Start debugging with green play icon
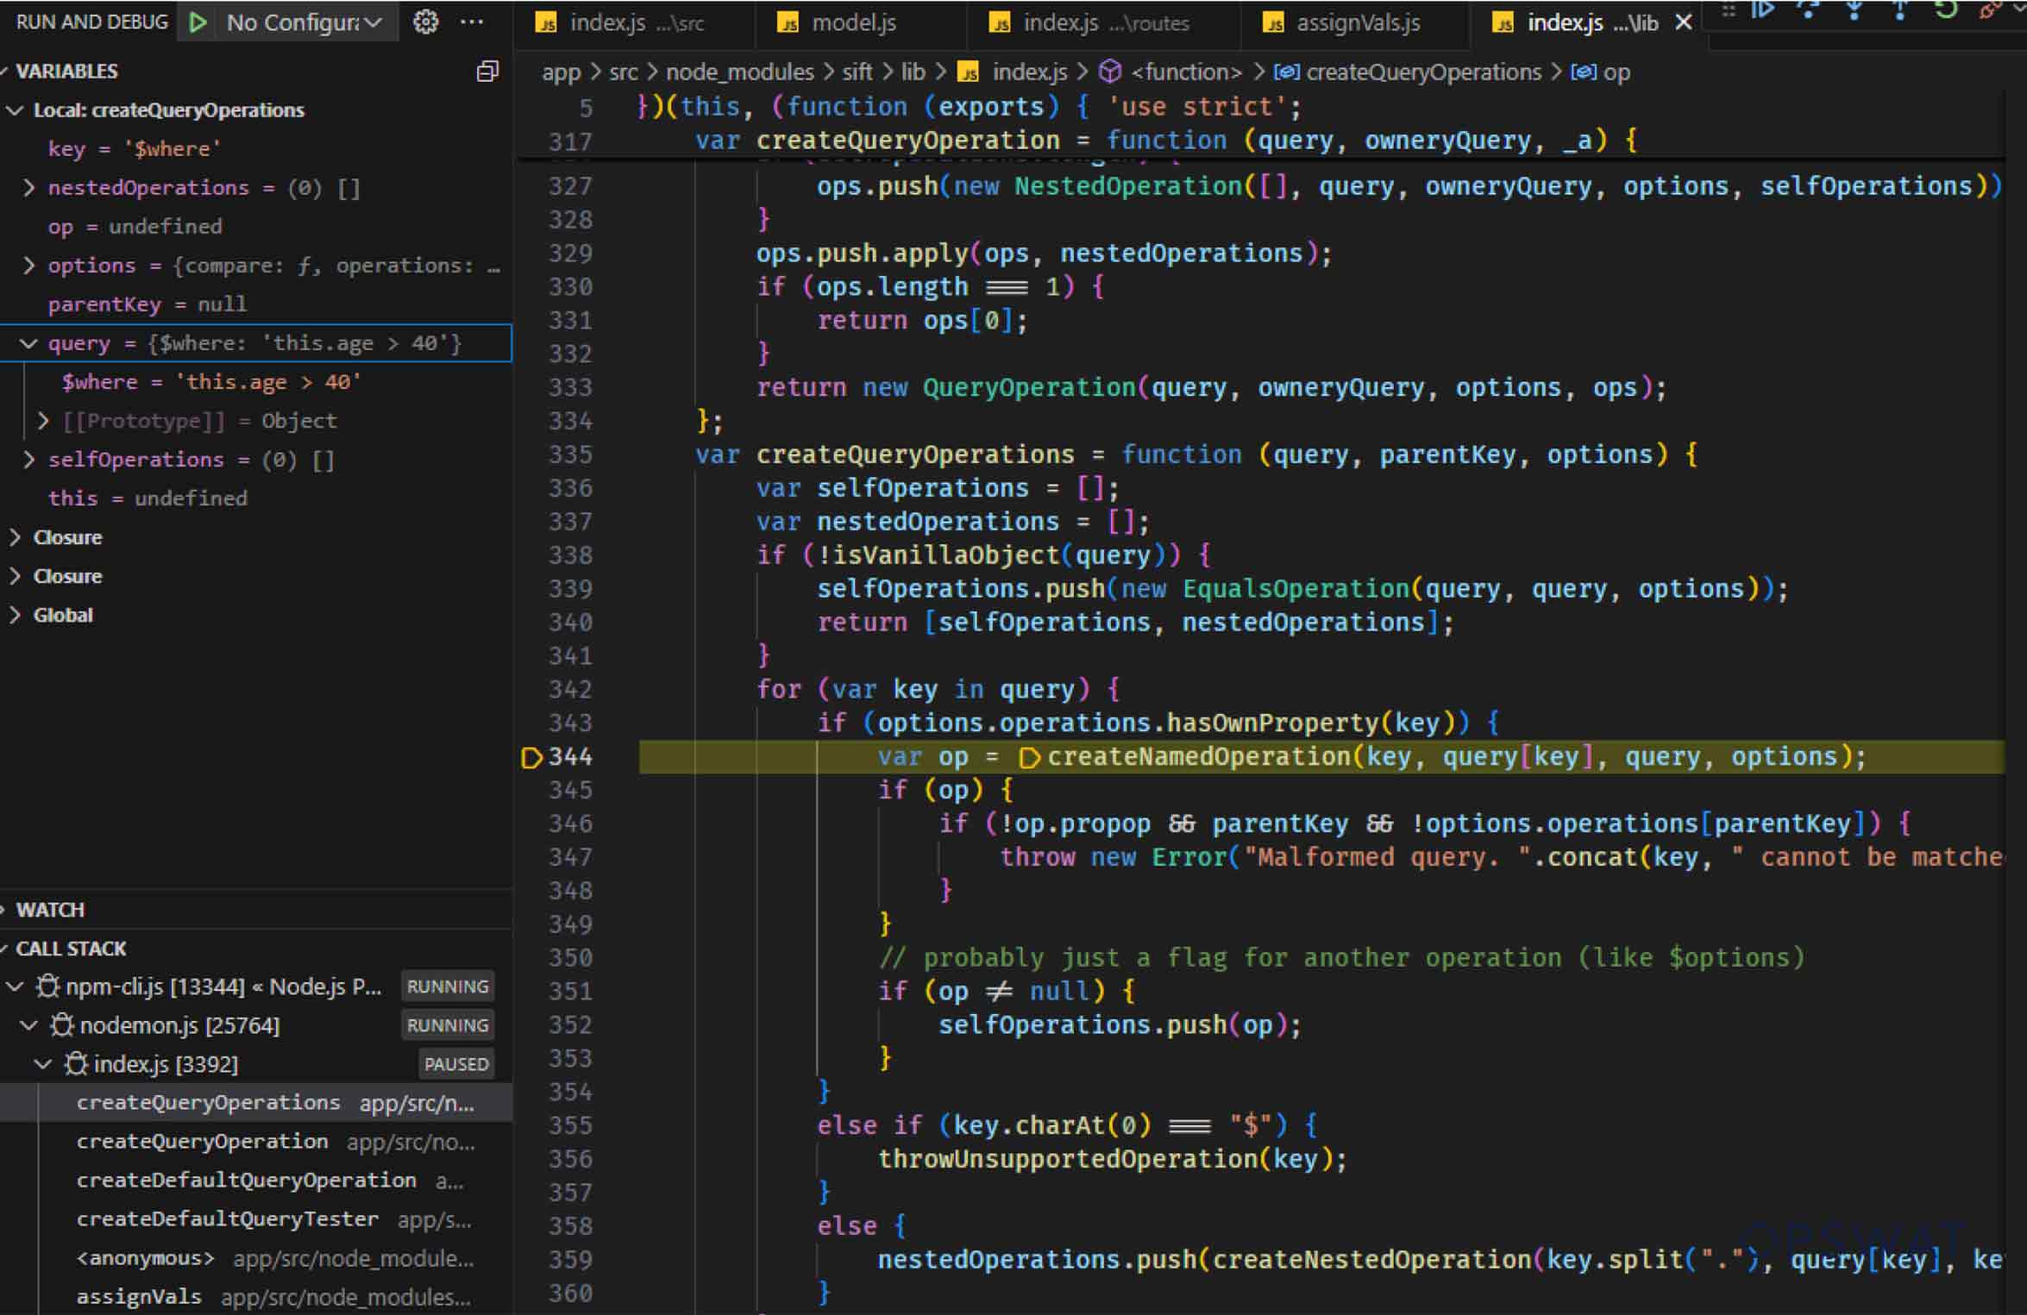Screen dimensions: 2027x1315 [x=198, y=22]
